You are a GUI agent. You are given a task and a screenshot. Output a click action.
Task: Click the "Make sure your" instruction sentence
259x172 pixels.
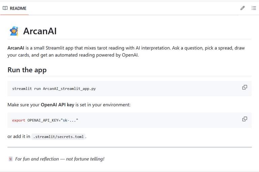point(24,105)
